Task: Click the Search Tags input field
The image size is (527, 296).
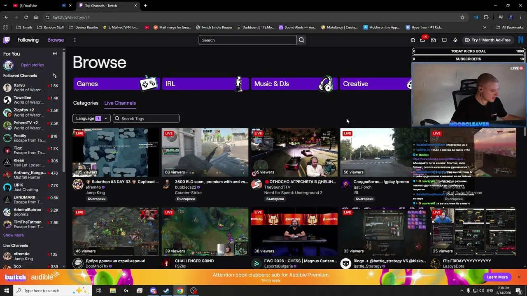Action: 146,118
